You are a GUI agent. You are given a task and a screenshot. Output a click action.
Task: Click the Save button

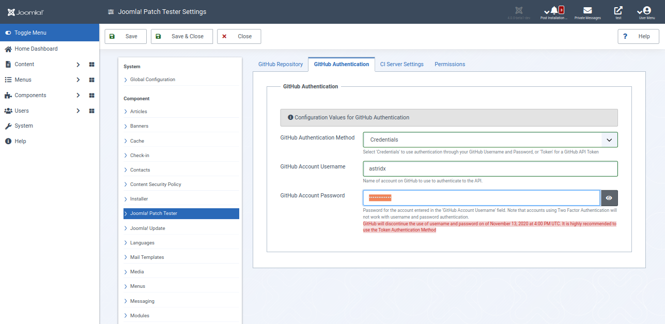[x=125, y=36]
